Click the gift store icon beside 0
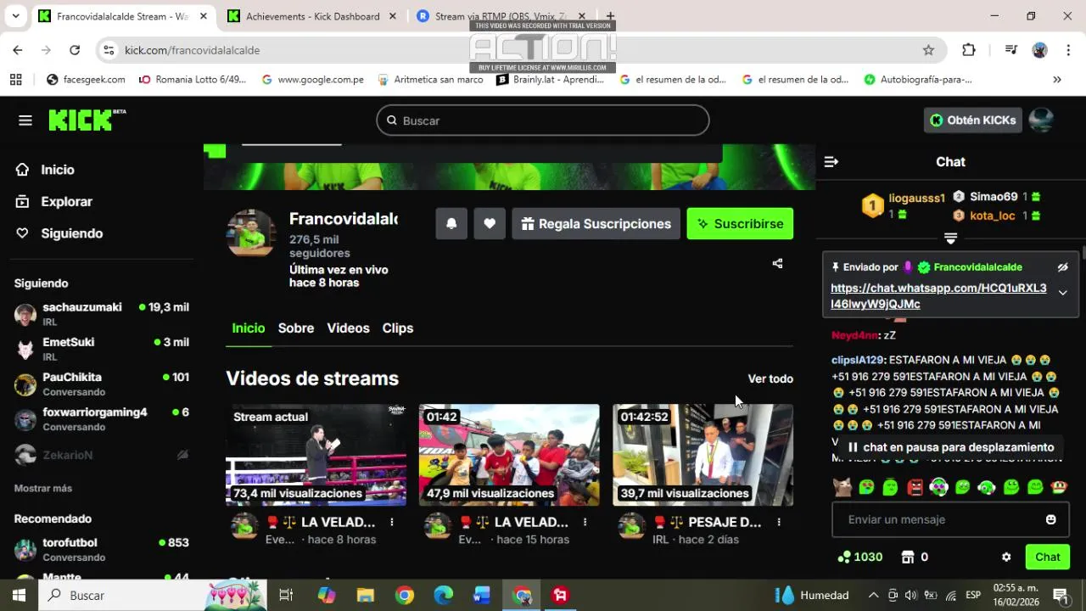Viewport: 1086px width, 611px height. 908,557
